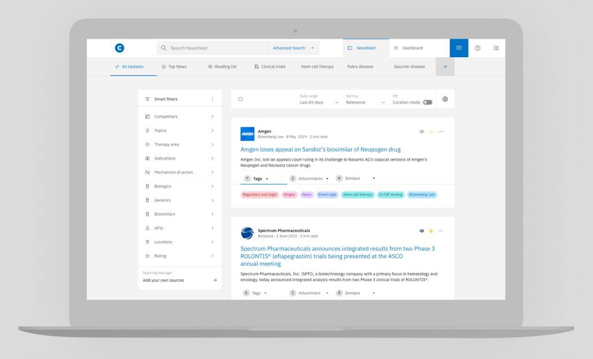
Task: Open the newsfeed settings gear icon
Action: pos(445,99)
